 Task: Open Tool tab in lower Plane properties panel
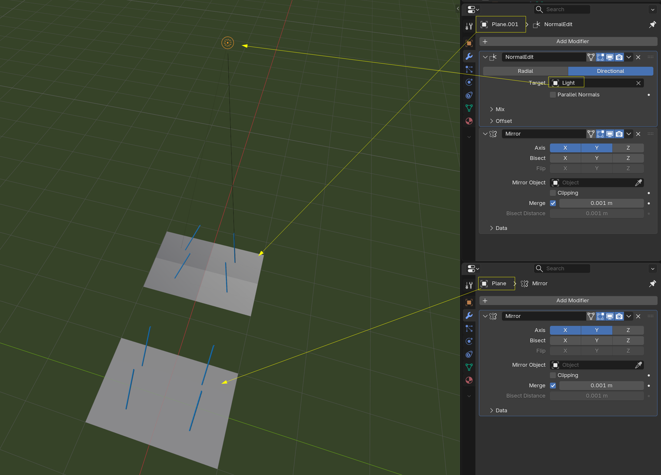(469, 285)
